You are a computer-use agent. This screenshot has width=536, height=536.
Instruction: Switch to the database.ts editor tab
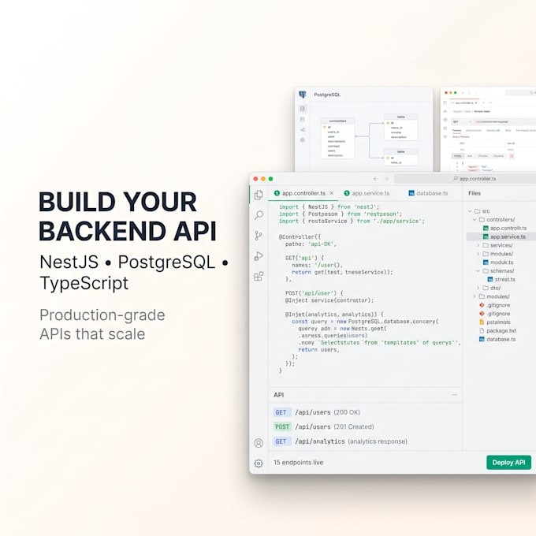(428, 193)
